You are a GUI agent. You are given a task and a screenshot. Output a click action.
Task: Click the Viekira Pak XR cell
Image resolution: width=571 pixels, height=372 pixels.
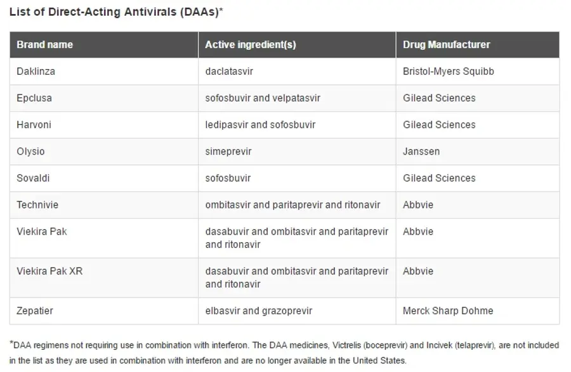click(104, 278)
